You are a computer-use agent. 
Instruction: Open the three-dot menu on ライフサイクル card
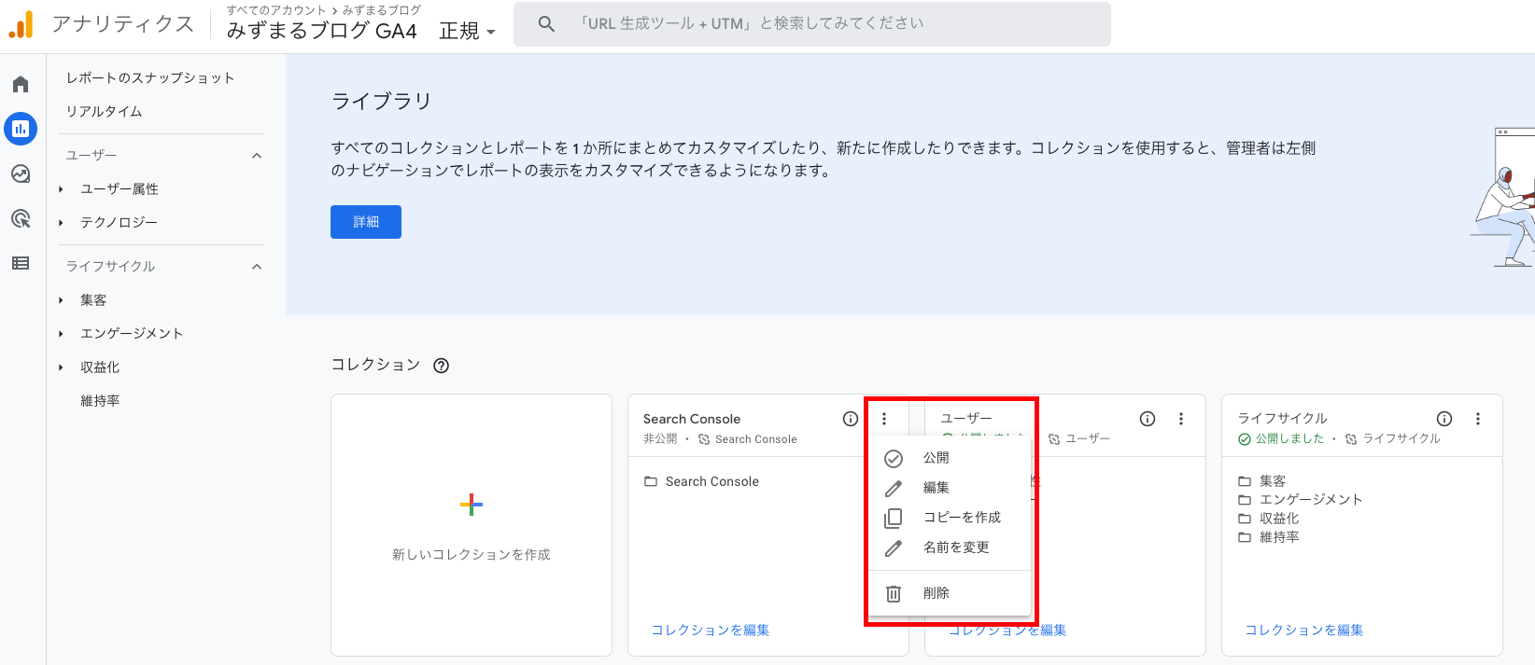click(x=1478, y=419)
